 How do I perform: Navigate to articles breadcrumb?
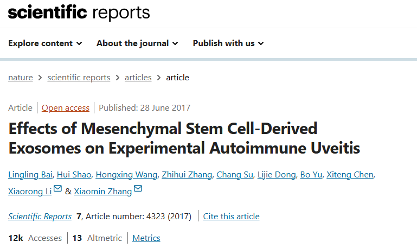pos(138,77)
